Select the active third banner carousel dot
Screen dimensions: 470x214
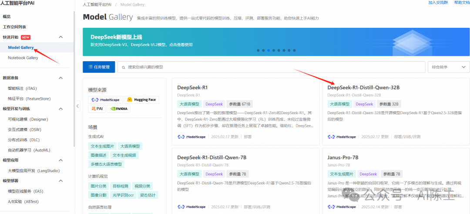click(x=268, y=50)
